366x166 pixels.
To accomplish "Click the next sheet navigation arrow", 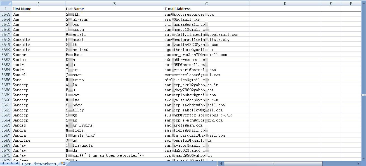I will click(12, 163).
